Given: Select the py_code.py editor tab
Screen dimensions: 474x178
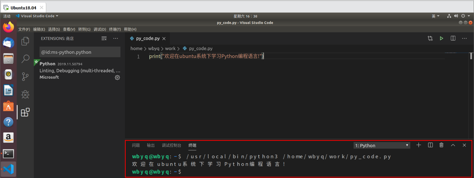Looking at the screenshot, I should (147, 39).
